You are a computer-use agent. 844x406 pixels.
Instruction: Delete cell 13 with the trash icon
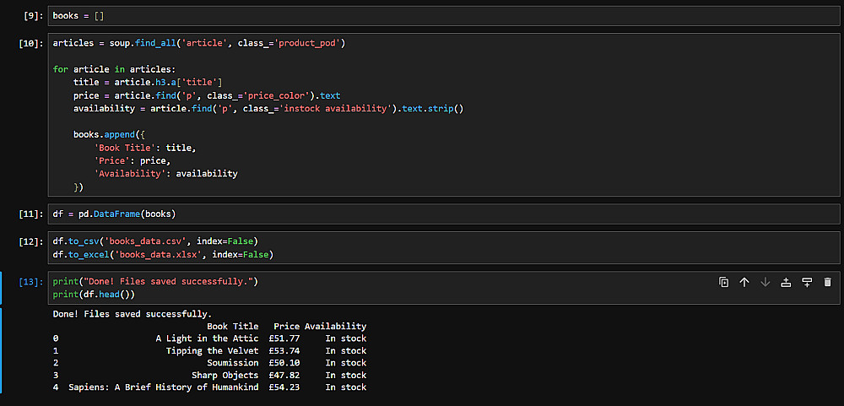pyautogui.click(x=827, y=282)
